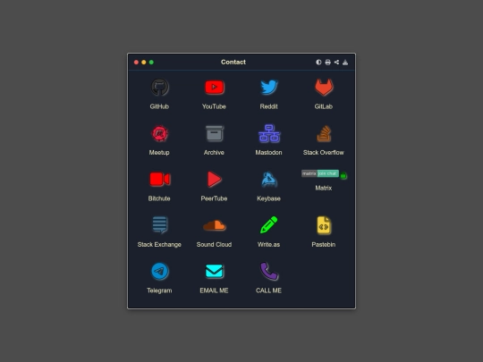Open the red Meetup badge icon

pyautogui.click(x=159, y=133)
